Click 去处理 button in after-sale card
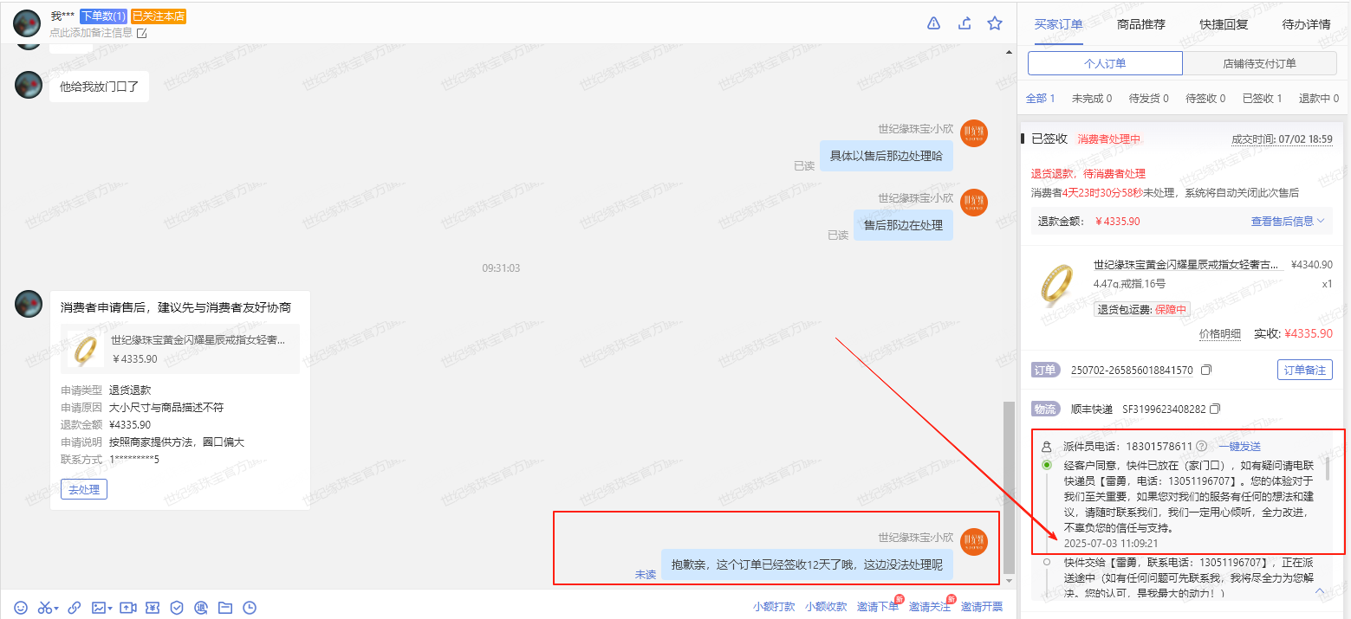This screenshot has width=1351, height=619. click(x=84, y=489)
